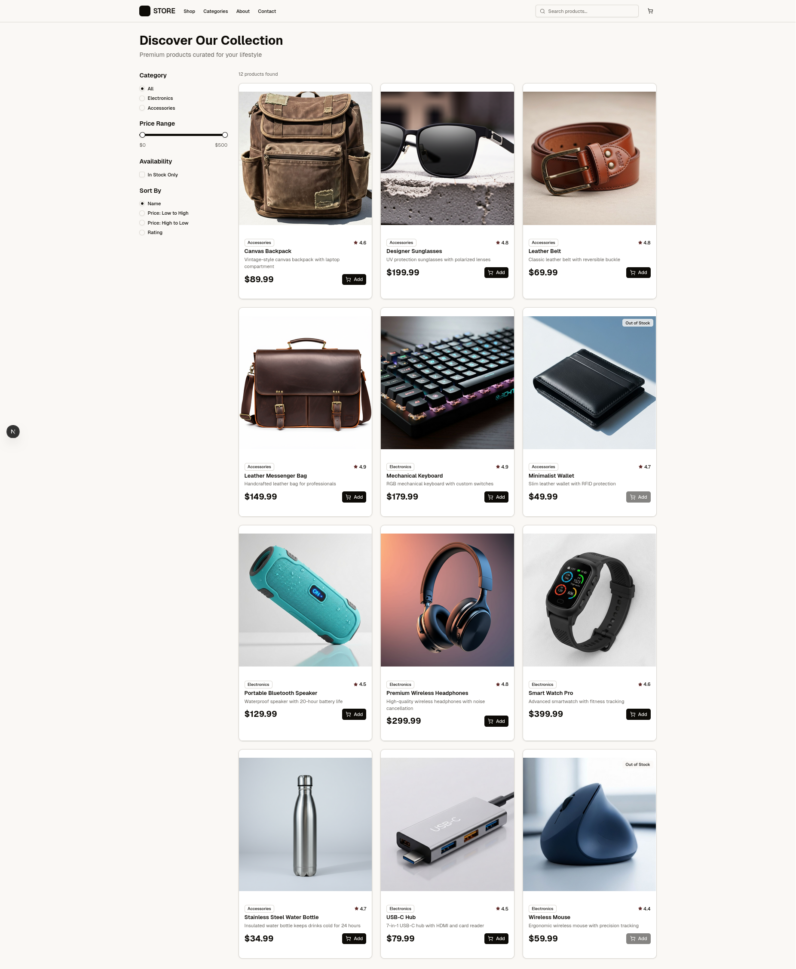Click the black STORE logo square
796x969 pixels.
(x=145, y=11)
